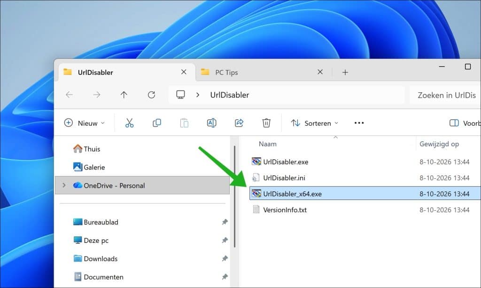Click the Rename icon in toolbar
The width and height of the screenshot is (481, 288).
[212, 123]
